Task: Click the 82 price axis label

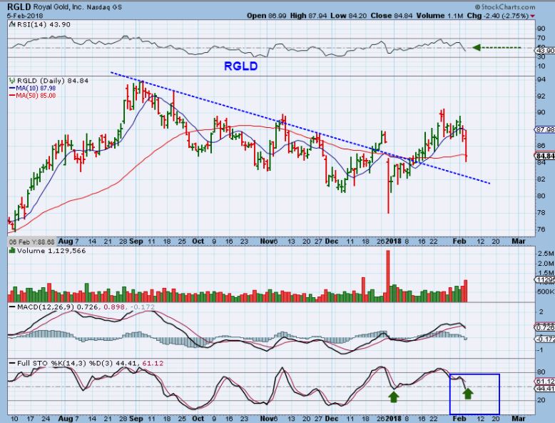Action: (x=541, y=179)
